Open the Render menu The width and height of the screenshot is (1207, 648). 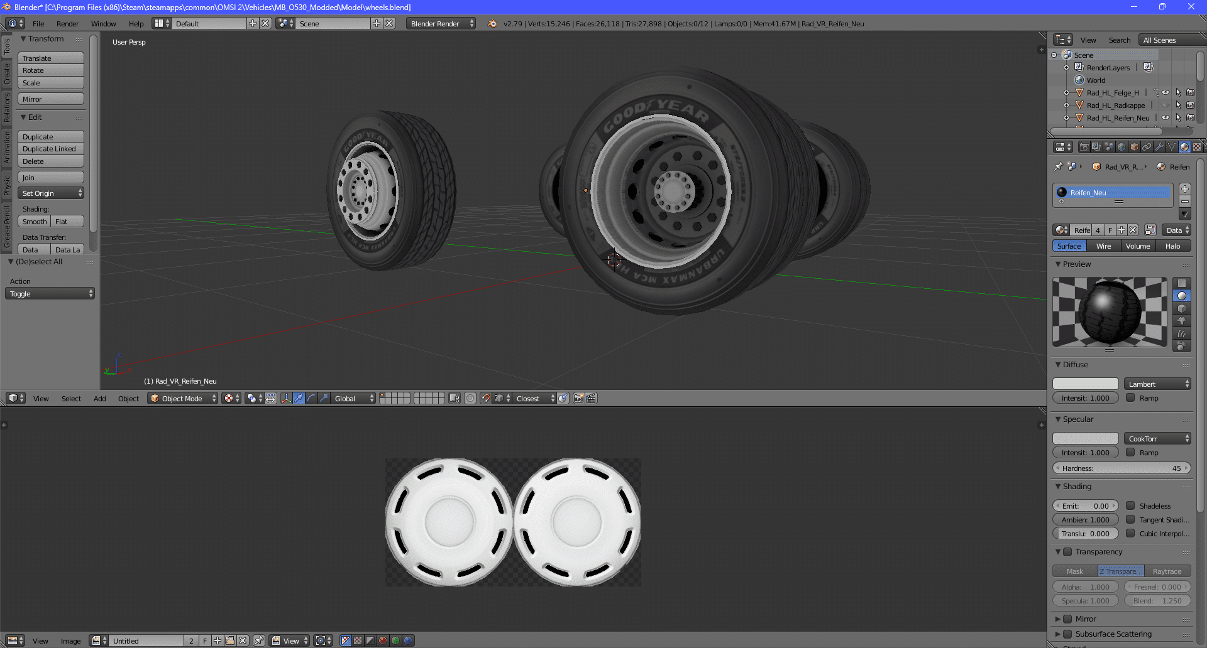coord(67,24)
